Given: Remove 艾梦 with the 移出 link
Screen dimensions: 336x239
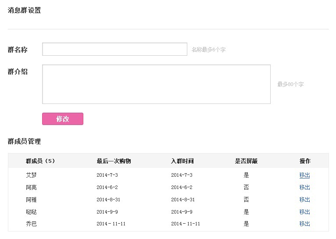Looking at the screenshot, I should (x=304, y=175).
